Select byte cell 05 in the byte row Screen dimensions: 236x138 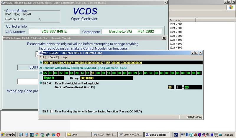146,73
